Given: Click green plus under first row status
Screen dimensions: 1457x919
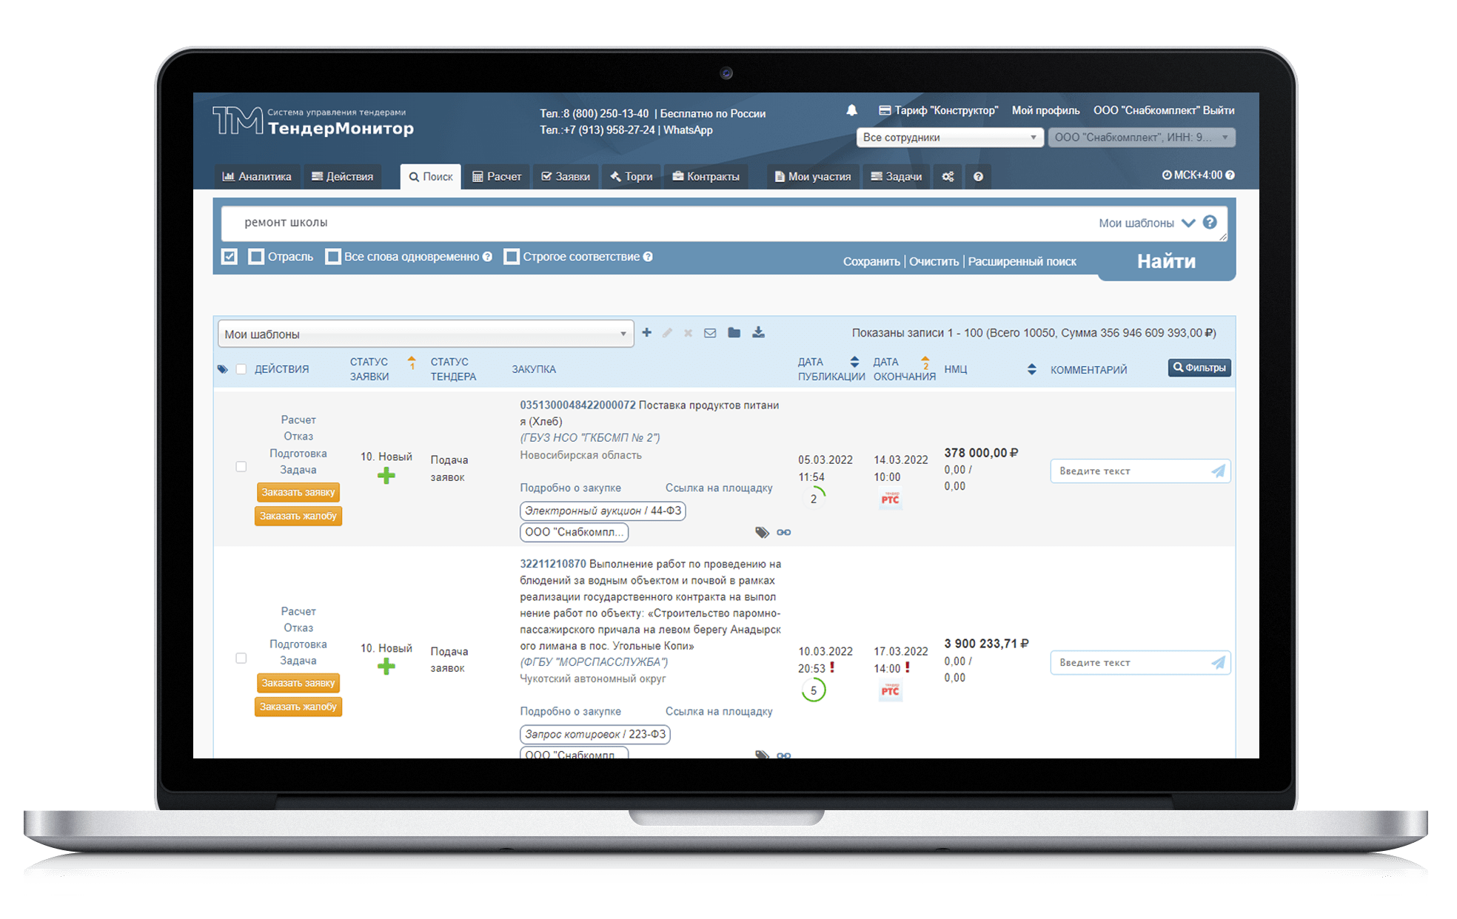Looking at the screenshot, I should tap(386, 475).
